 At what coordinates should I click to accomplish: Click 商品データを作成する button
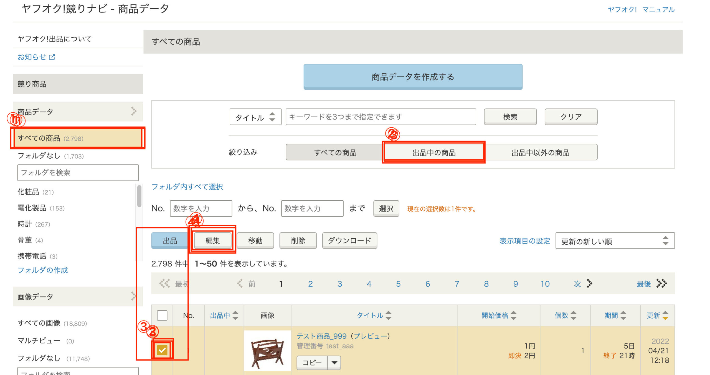[x=413, y=77]
